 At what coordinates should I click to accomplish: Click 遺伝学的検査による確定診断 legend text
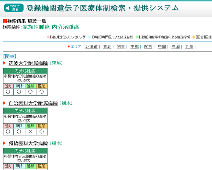point(169,37)
